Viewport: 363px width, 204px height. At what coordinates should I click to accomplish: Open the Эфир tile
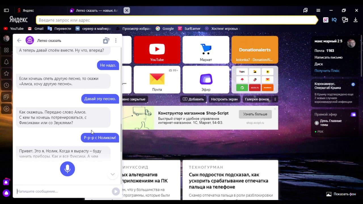point(206,80)
